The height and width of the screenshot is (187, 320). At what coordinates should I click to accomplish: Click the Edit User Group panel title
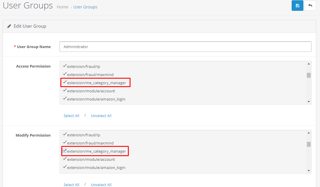[30, 26]
